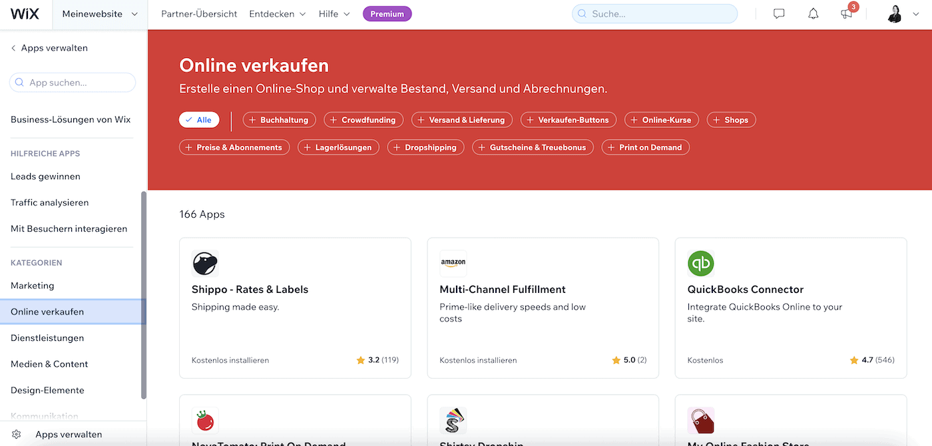The width and height of the screenshot is (932, 446).
Task: Open the user profile avatar
Action: (895, 14)
